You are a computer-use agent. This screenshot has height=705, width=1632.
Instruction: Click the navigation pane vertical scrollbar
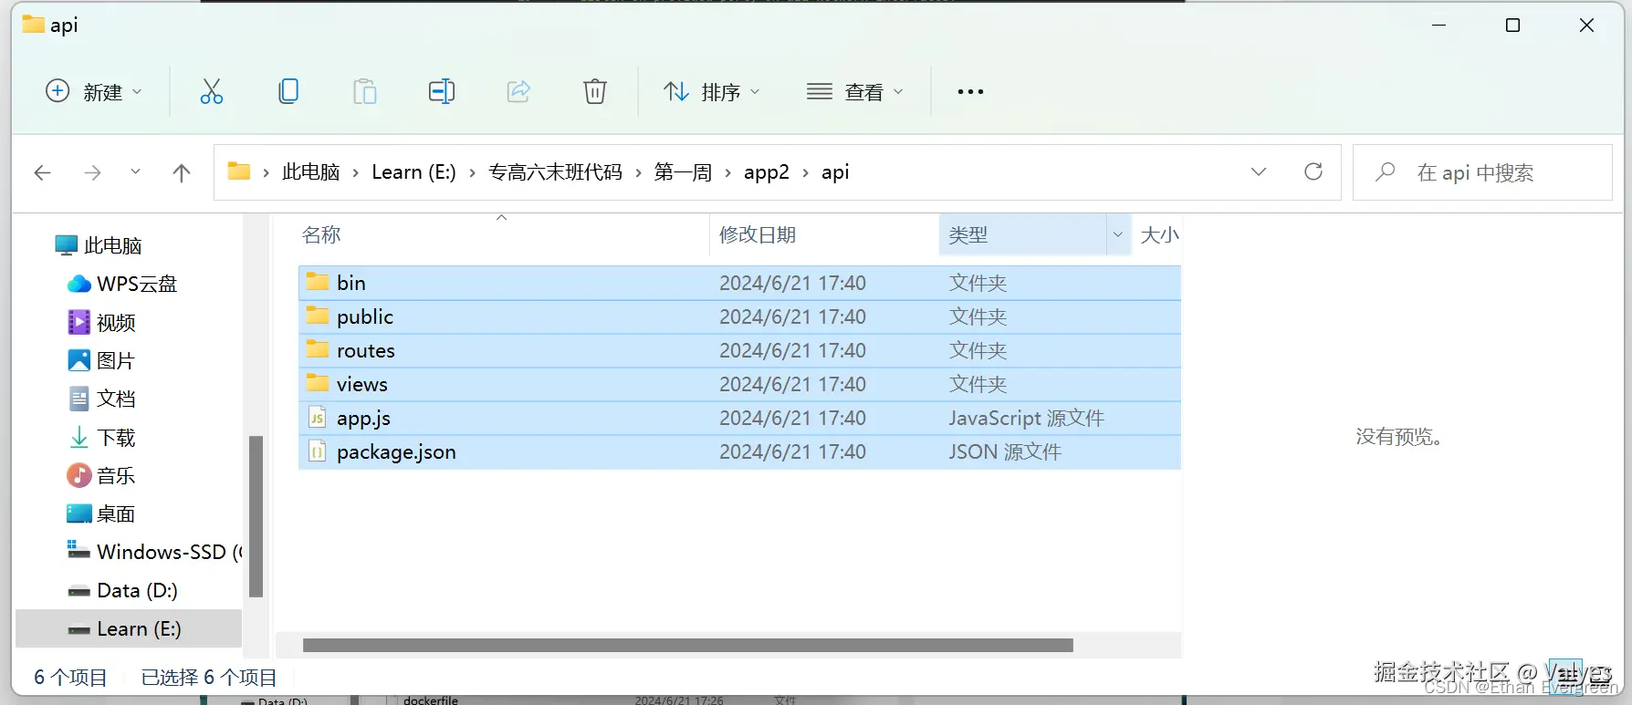click(256, 516)
